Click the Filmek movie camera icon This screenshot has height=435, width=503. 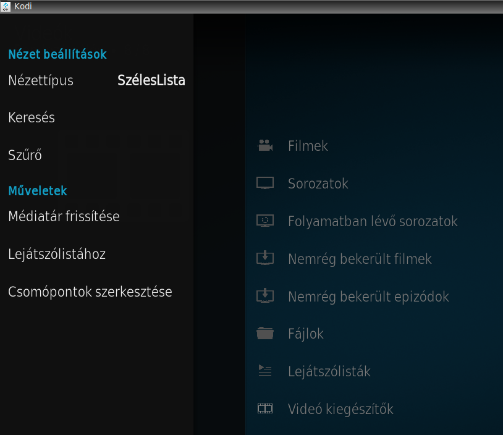click(x=265, y=146)
